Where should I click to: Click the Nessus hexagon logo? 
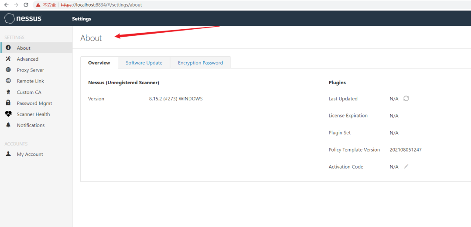(x=9, y=19)
